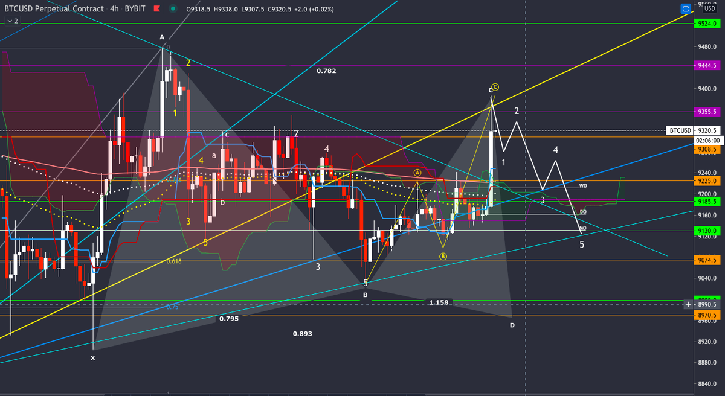Click the 0.618 Fibonacci level label

click(x=174, y=261)
